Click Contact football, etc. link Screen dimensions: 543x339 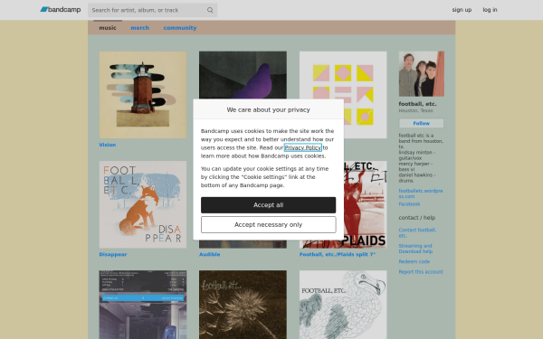click(x=417, y=232)
